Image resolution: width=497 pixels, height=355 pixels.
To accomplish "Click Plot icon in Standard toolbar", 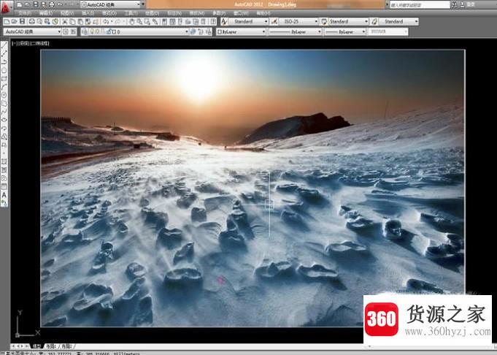I will 32,22.
